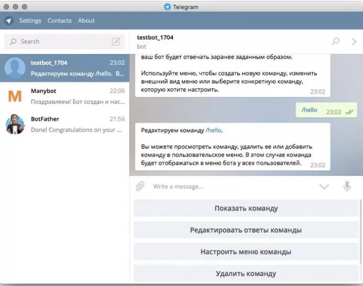Expand chat info with right chevron arrow
Viewport: 363px width, 286px height.
tap(354, 42)
